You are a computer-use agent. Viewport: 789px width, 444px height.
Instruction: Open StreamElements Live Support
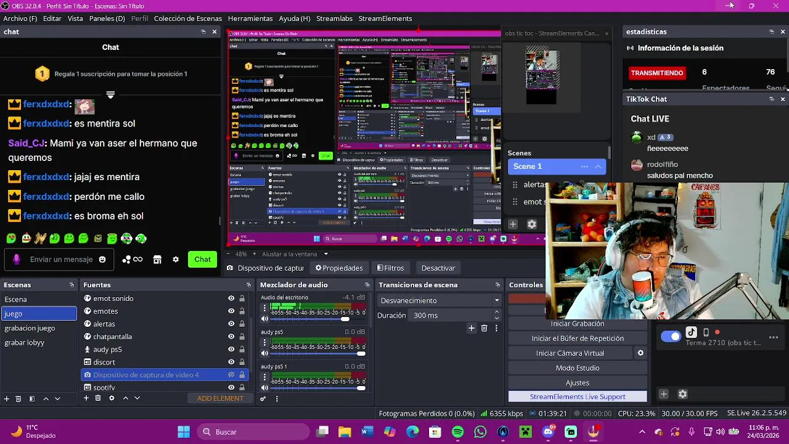(578, 397)
